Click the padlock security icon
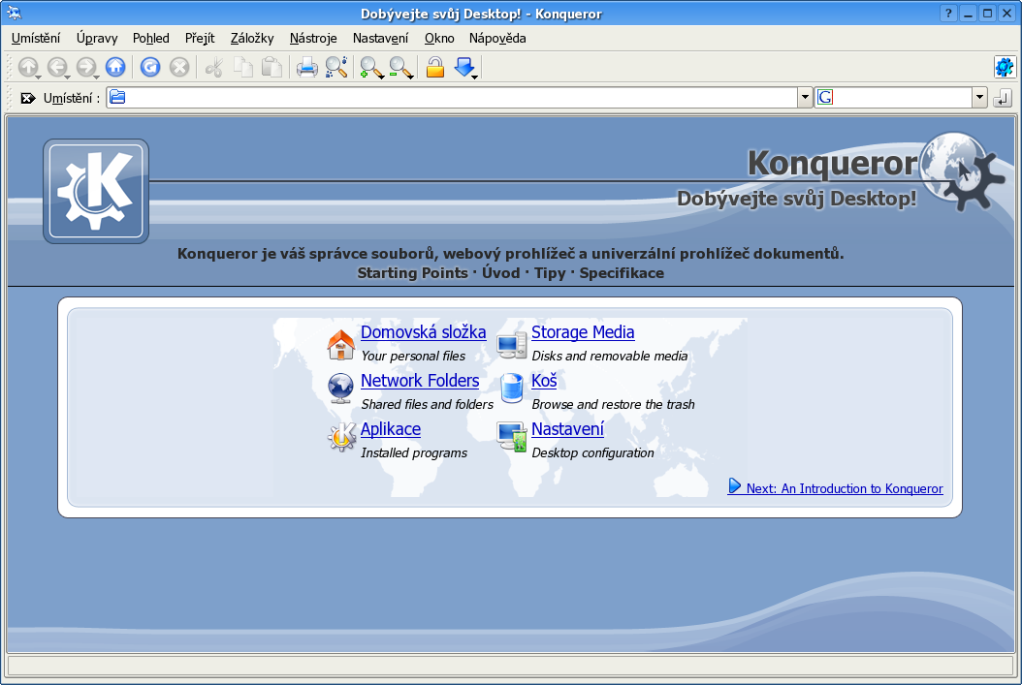Image resolution: width=1022 pixels, height=685 pixels. [x=435, y=67]
